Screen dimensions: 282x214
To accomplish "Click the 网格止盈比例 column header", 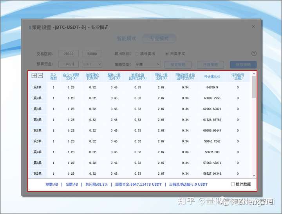I will click(x=161, y=77).
